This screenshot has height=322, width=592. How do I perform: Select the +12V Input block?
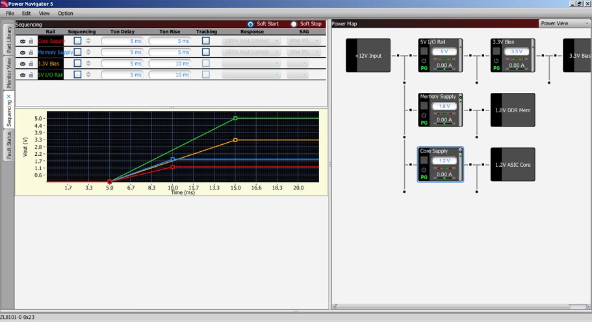[368, 55]
